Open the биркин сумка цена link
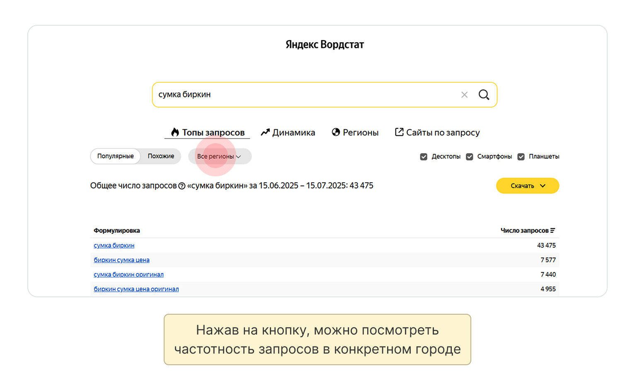 click(x=121, y=260)
